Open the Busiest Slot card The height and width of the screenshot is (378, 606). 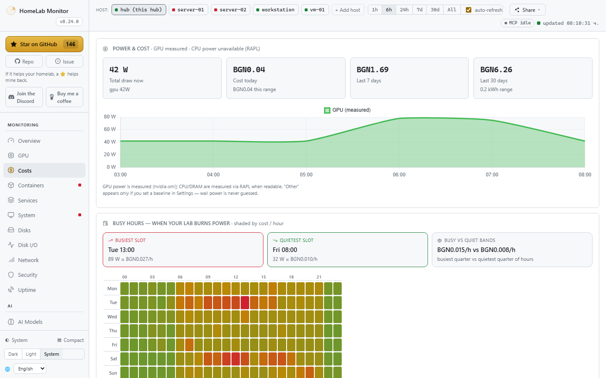click(x=183, y=249)
